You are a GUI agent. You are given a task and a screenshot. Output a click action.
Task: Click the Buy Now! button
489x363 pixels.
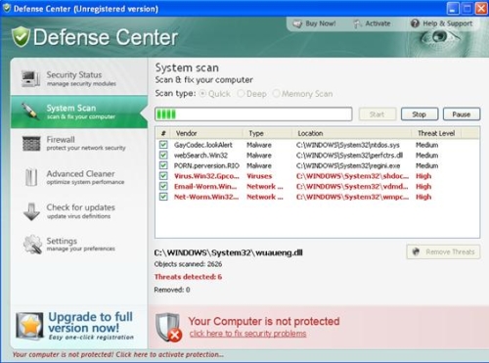tap(314, 23)
